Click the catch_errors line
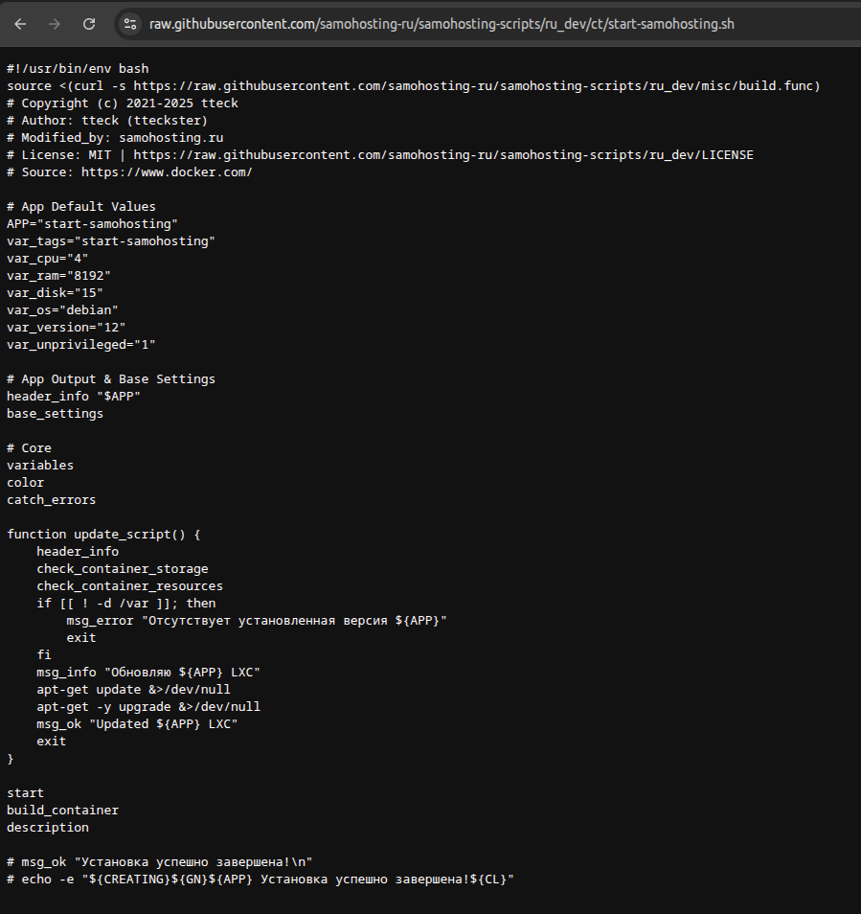This screenshot has width=861, height=914. click(x=51, y=500)
